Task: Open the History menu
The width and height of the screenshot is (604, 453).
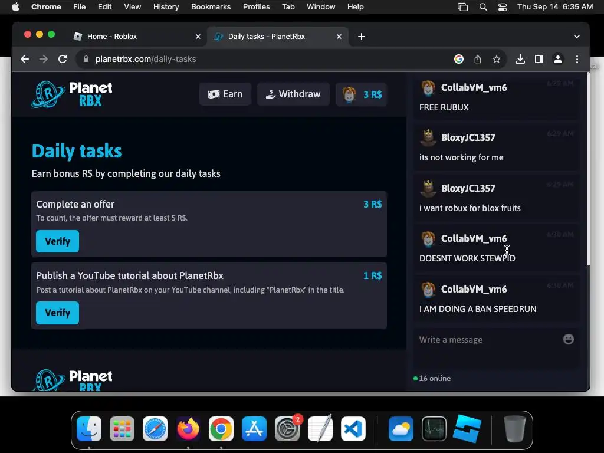Action: tap(166, 6)
